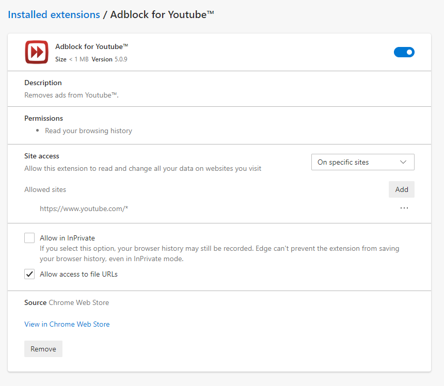
Task: Open the three-dot menu for the youtube.com site
Action: pyautogui.click(x=404, y=208)
